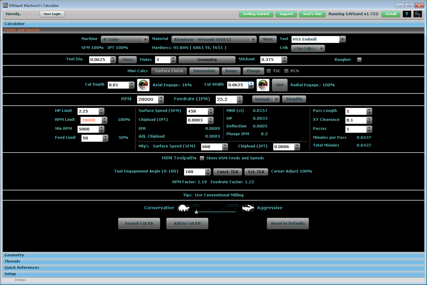
Task: Click the Surface Finish mini-calc button
Action: (169, 71)
